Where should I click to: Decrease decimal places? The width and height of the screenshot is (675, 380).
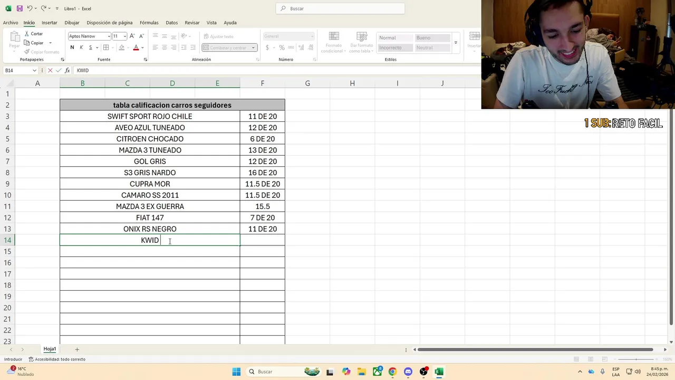(311, 47)
